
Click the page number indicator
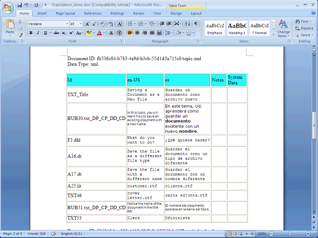coord(12,234)
